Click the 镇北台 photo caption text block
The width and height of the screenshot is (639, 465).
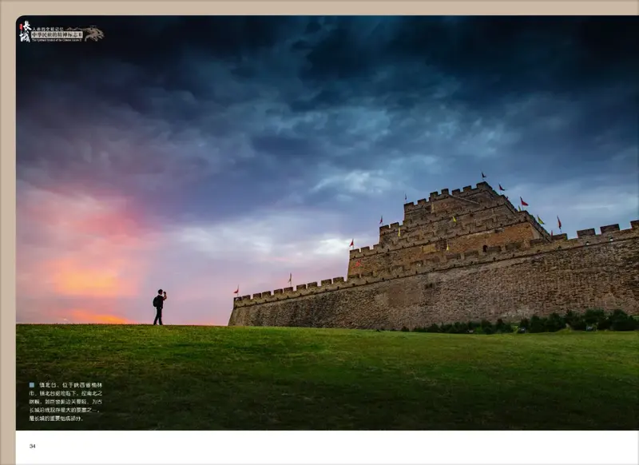point(65,401)
